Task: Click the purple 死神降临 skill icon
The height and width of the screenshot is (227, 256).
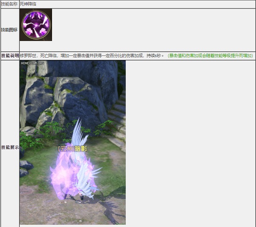Action: (36, 25)
